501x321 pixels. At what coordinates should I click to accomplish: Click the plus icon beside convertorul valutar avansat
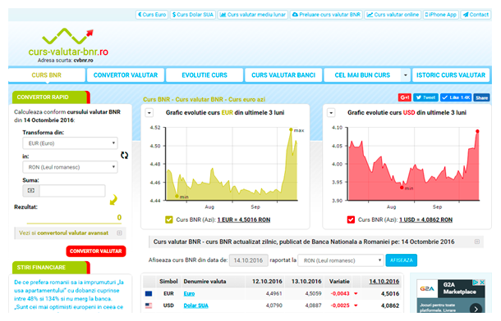(x=119, y=233)
